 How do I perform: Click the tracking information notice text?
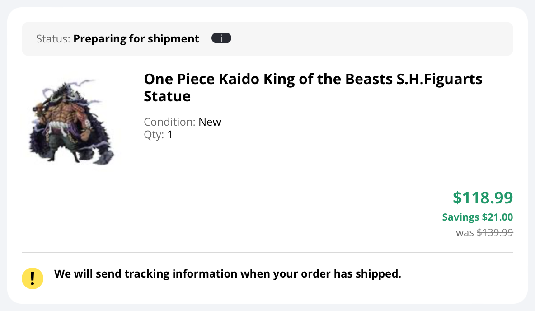click(228, 274)
